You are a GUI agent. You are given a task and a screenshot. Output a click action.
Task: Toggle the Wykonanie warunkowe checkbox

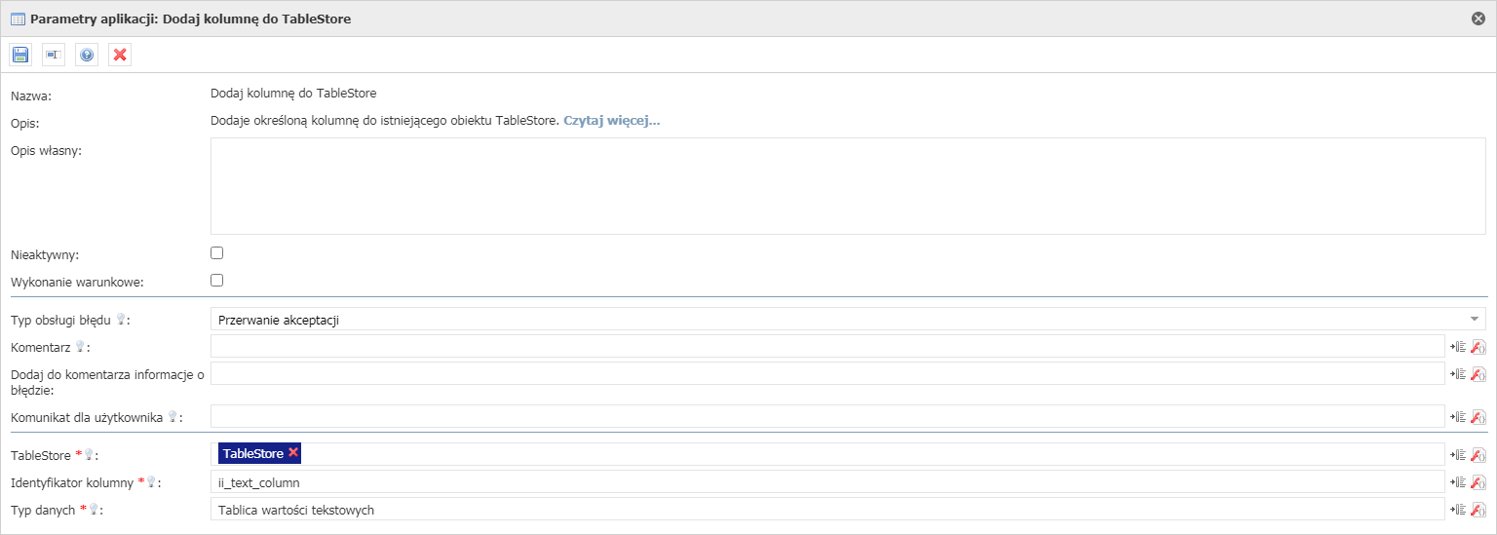[x=217, y=281]
